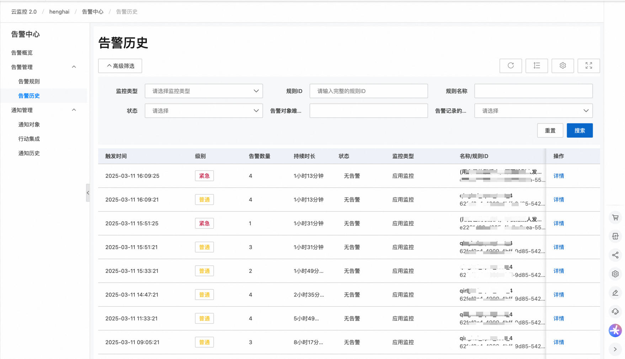
Task: Click henghai breadcrumb link
Action: (x=59, y=12)
